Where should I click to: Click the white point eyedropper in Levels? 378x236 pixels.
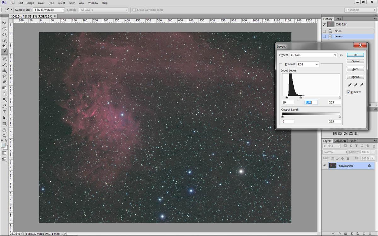pyautogui.click(x=361, y=85)
